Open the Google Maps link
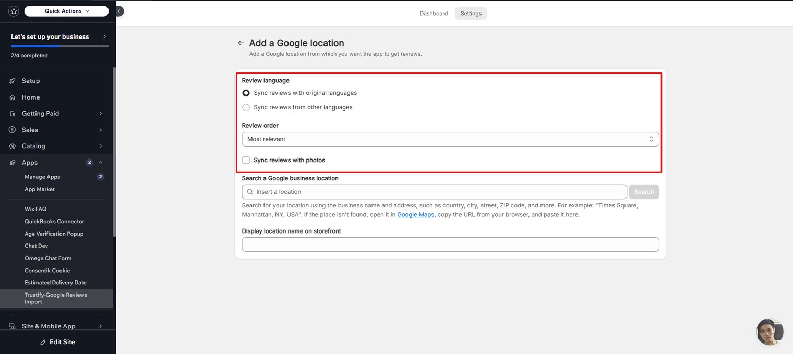 (415, 214)
